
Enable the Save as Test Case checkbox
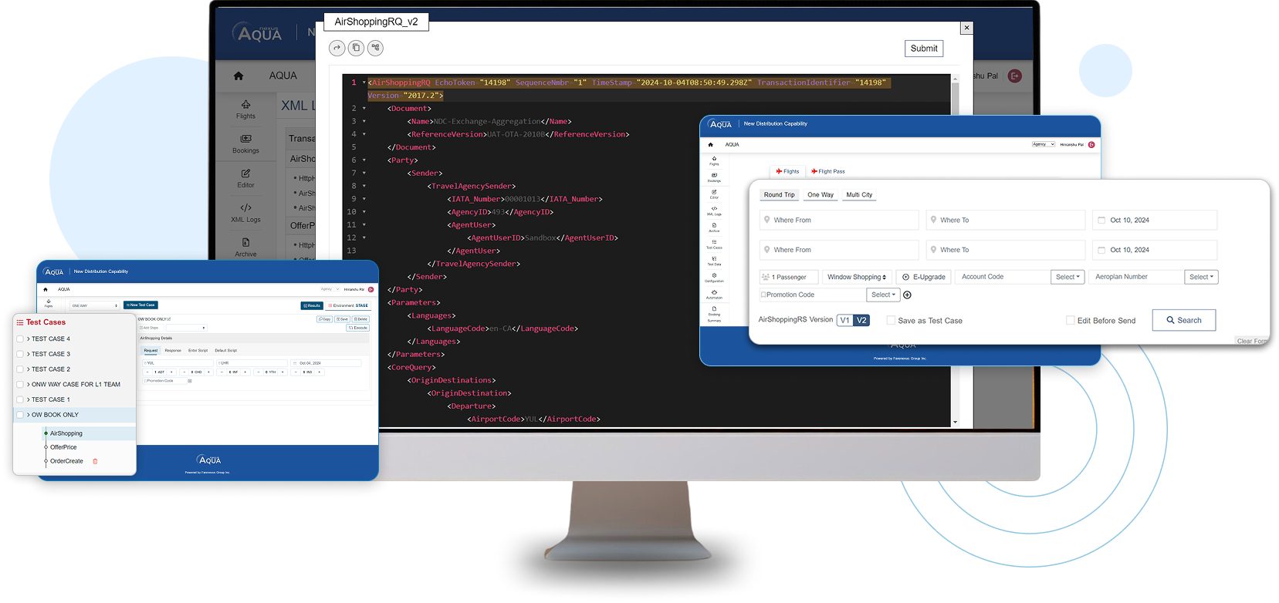click(x=891, y=320)
